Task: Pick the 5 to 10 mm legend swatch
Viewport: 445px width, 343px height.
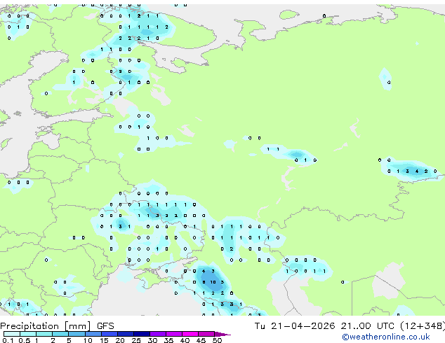Action: pos(77,334)
